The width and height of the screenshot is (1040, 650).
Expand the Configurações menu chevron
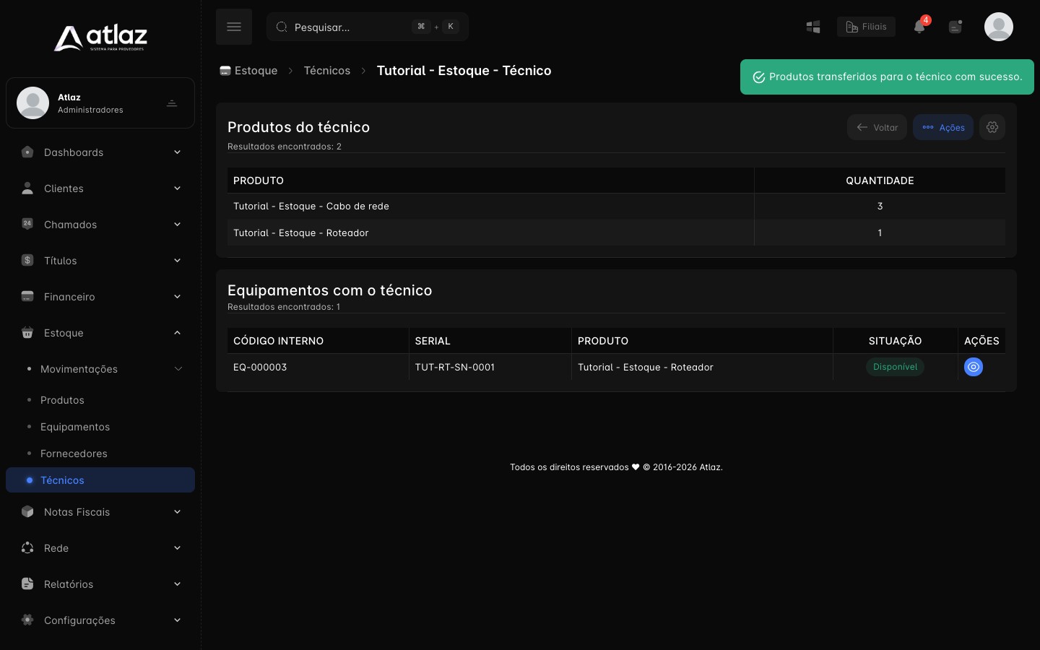pos(177,620)
